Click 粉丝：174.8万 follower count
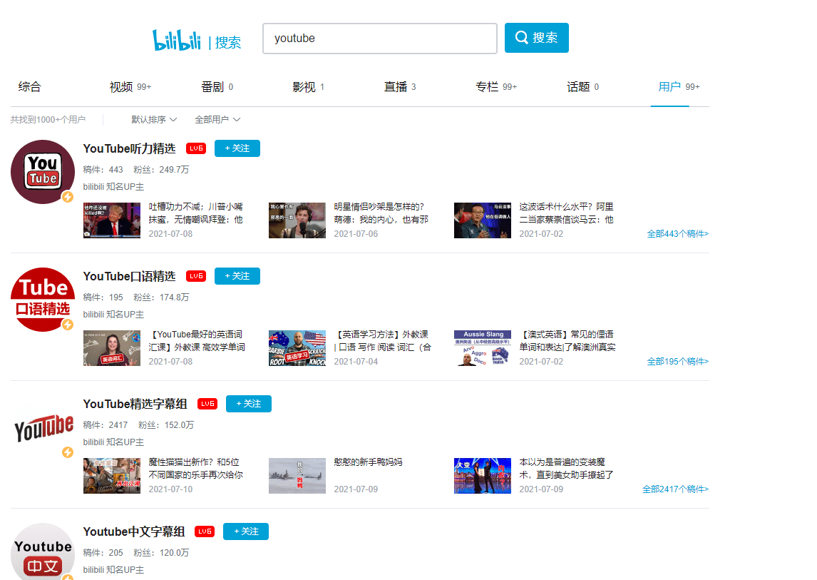This screenshot has width=817, height=580. 161,297
